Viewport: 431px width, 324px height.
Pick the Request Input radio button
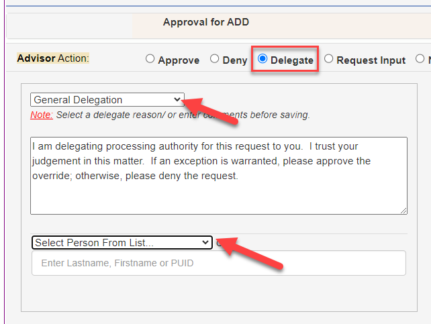coord(328,59)
